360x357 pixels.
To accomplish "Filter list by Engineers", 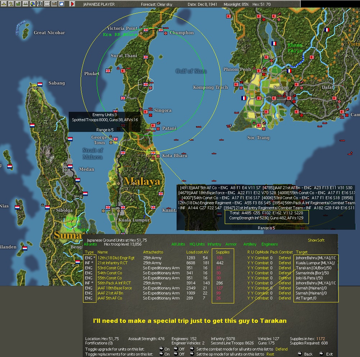I will pyautogui.click(x=269, y=244).
